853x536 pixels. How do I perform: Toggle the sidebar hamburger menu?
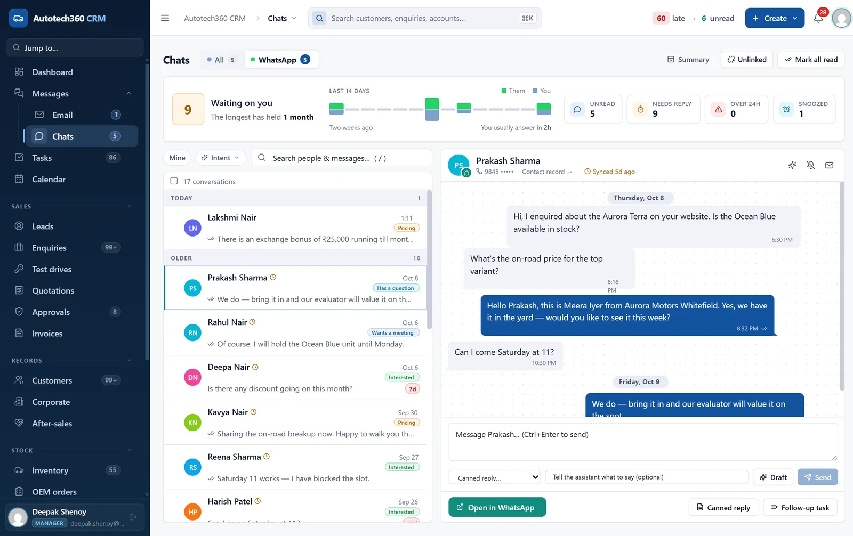(165, 18)
